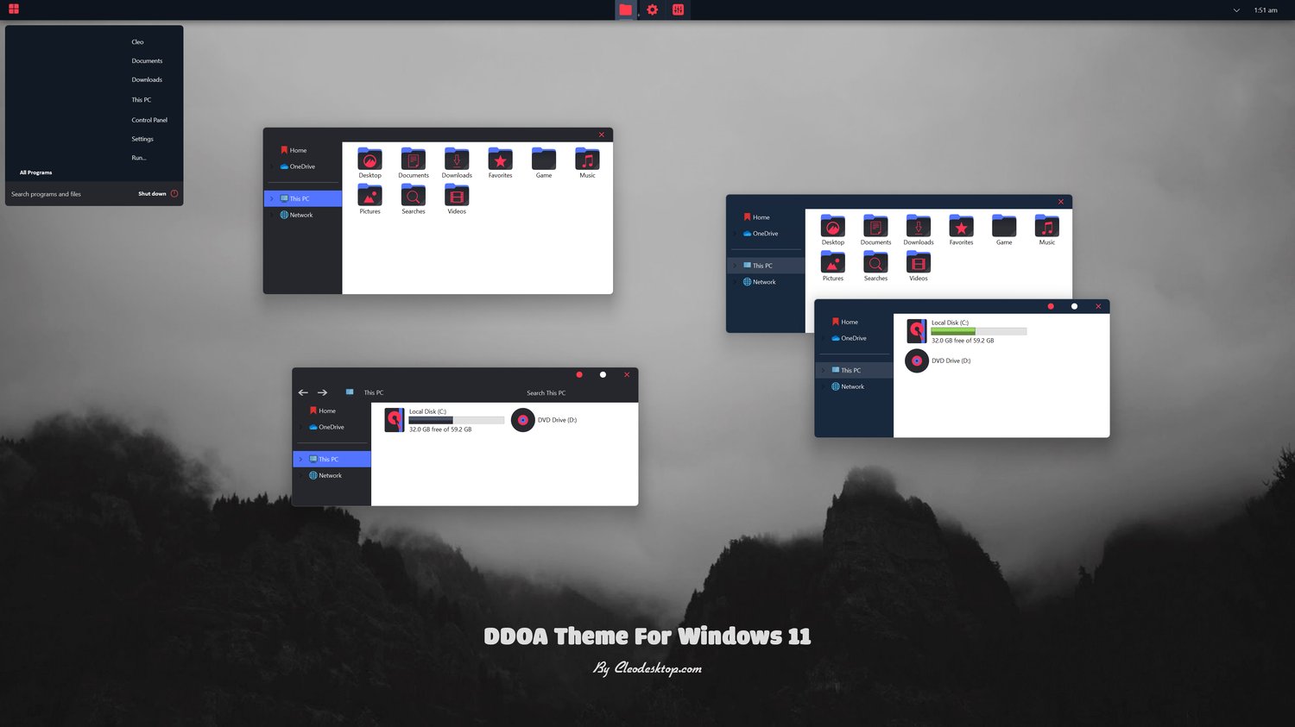Image resolution: width=1295 pixels, height=727 pixels.
Task: Select Home in the Search This PC window sidebar
Action: [323, 411]
